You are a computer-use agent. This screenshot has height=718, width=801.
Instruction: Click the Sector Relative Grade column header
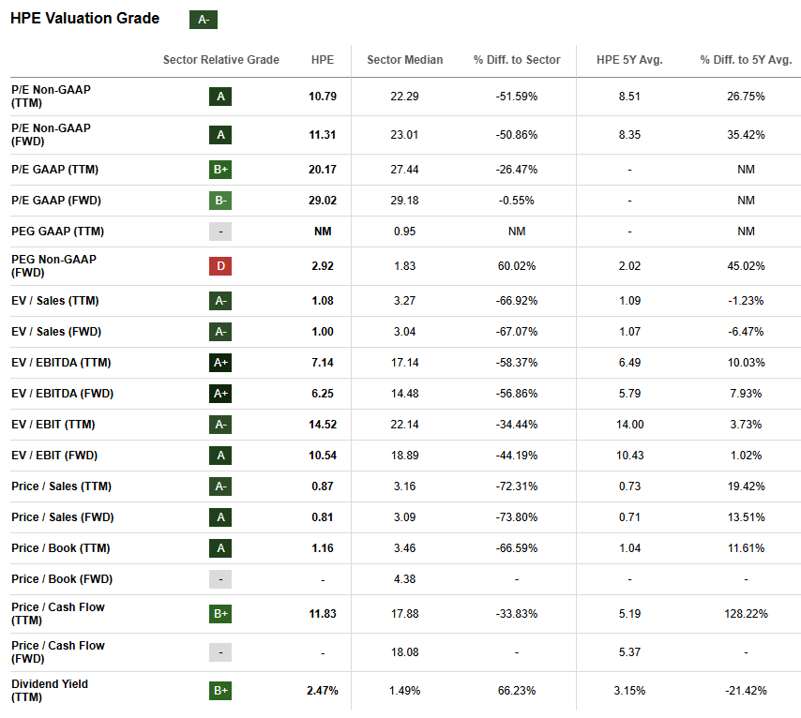[x=221, y=60]
